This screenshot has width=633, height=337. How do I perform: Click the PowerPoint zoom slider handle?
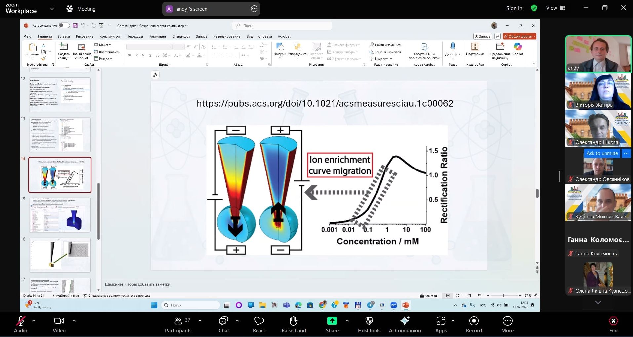pyautogui.click(x=503, y=296)
